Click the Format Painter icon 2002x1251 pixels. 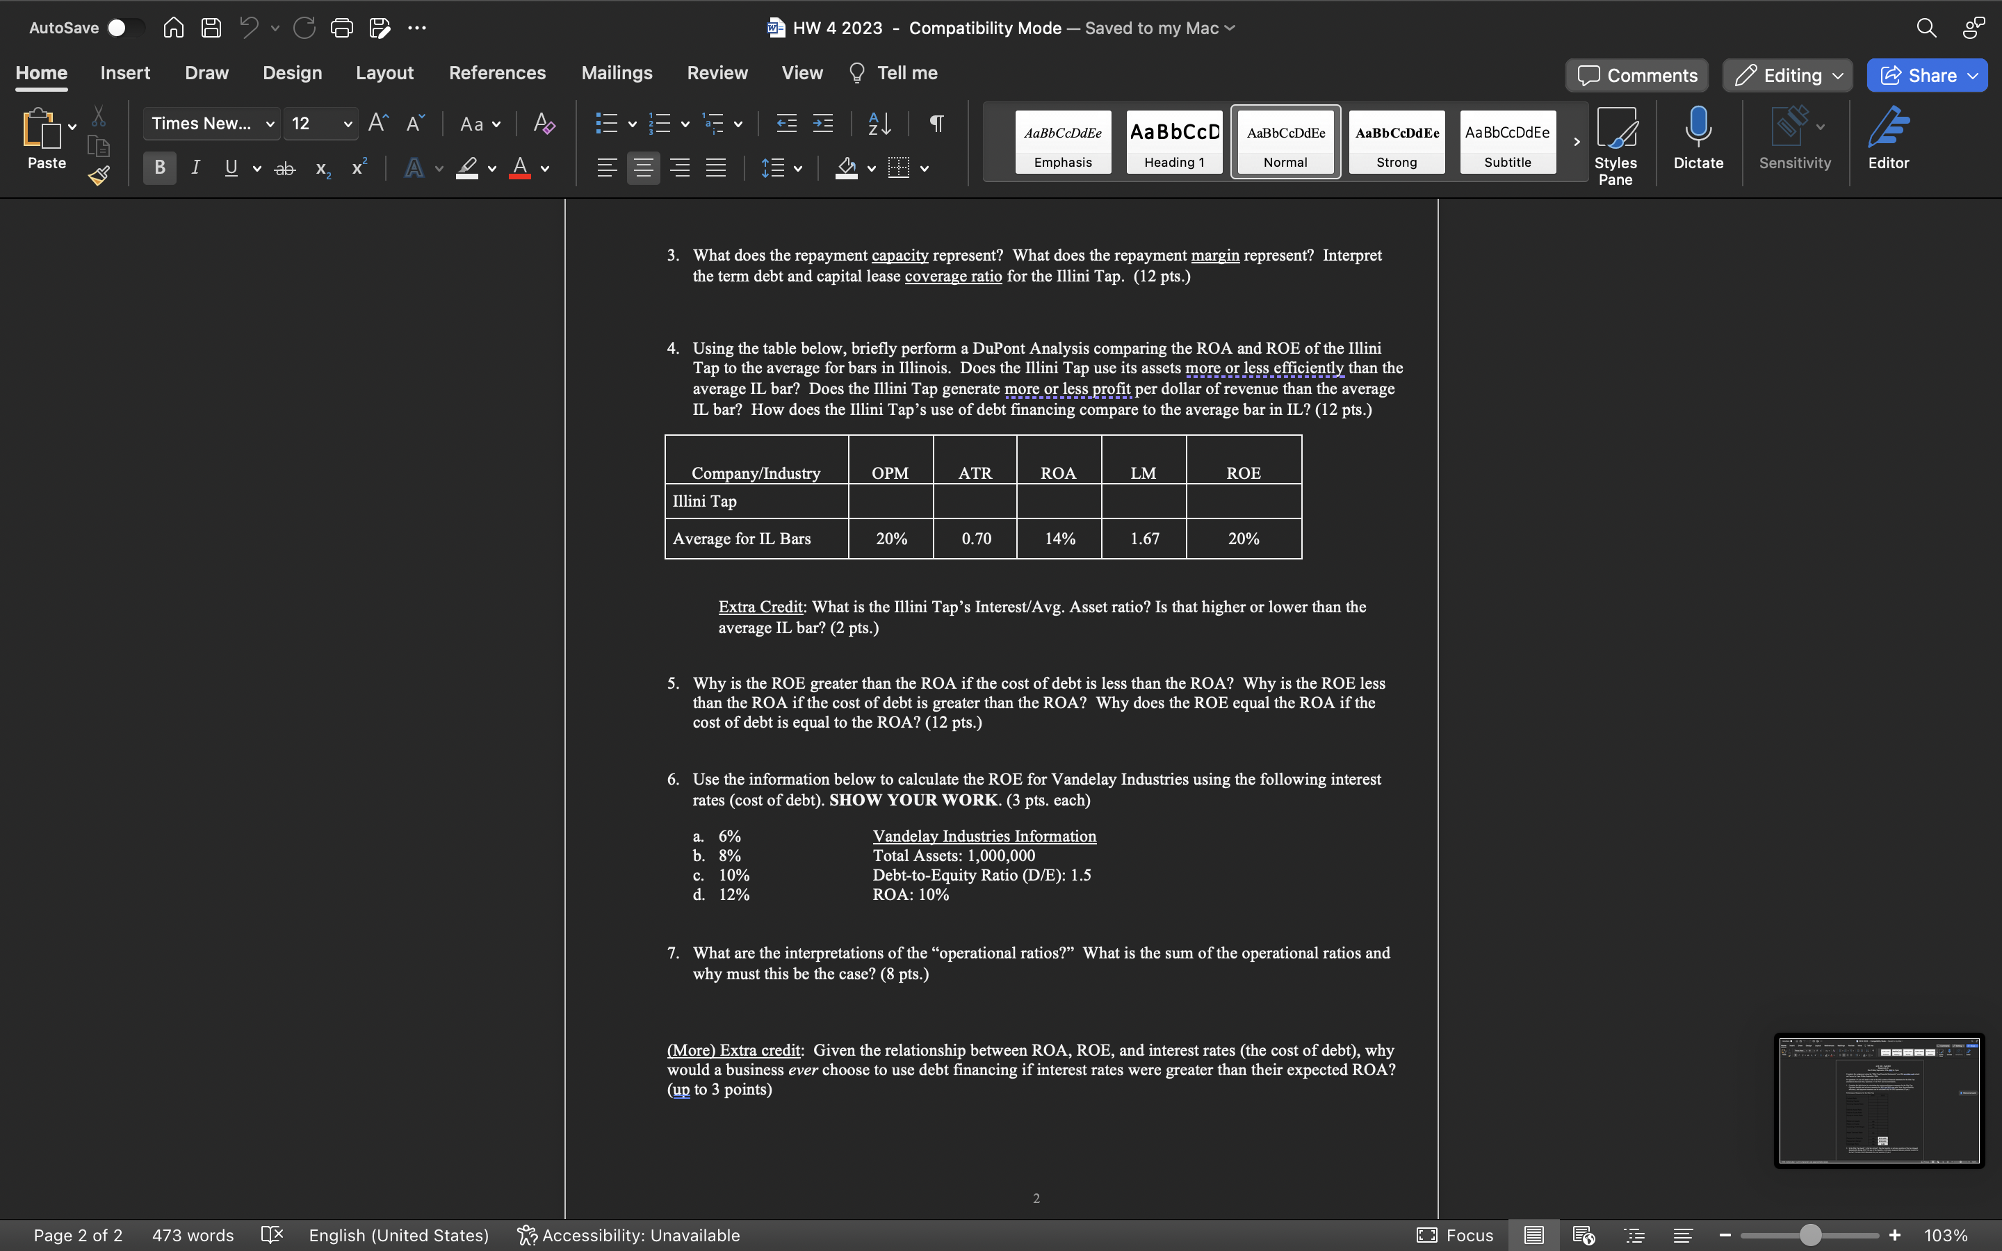click(97, 175)
